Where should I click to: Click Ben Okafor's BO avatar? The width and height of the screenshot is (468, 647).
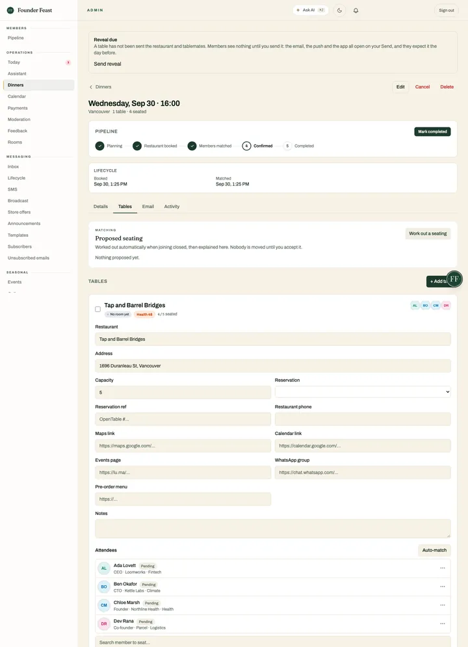click(x=104, y=587)
